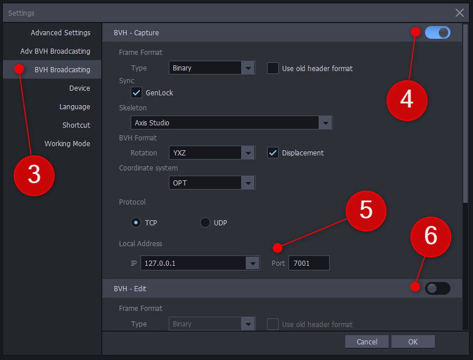Click the Protocol label

(x=132, y=202)
